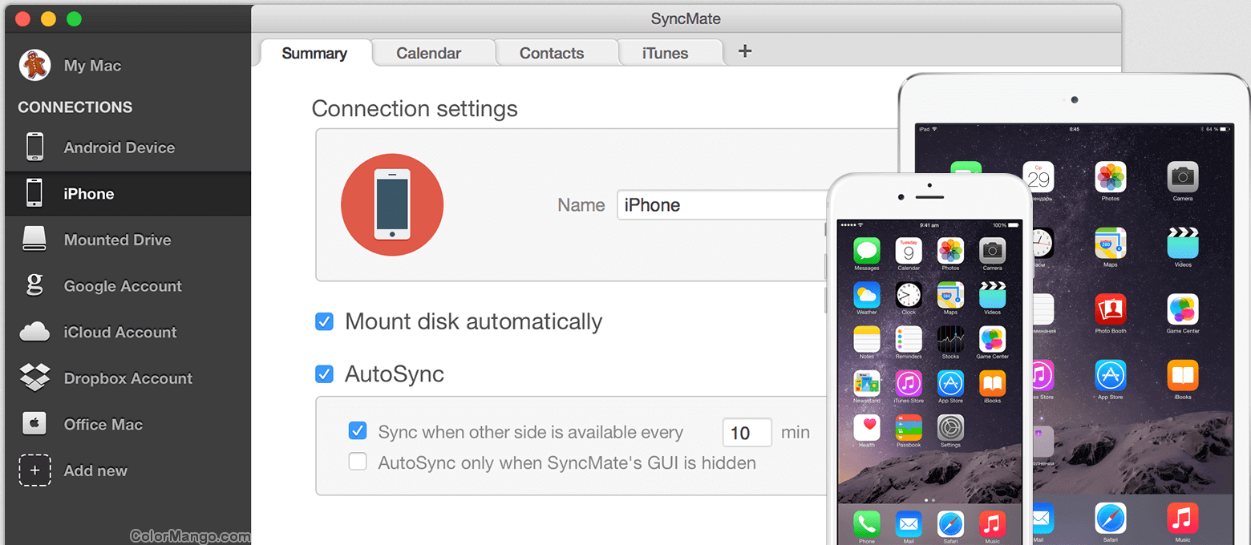This screenshot has width=1251, height=545.
Task: Enable AutoSync only when GUI is hidden
Action: click(358, 462)
